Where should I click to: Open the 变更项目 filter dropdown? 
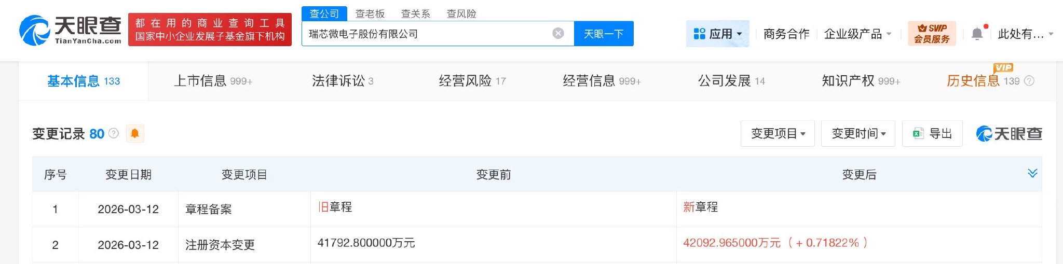778,134
